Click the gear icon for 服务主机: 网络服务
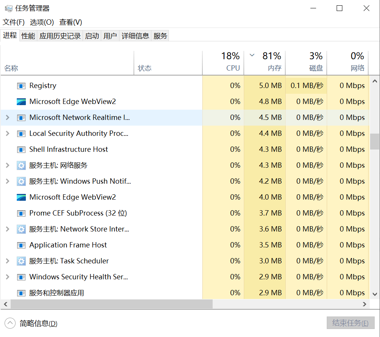Image resolution: width=380 pixels, height=337 pixels. (x=21, y=165)
